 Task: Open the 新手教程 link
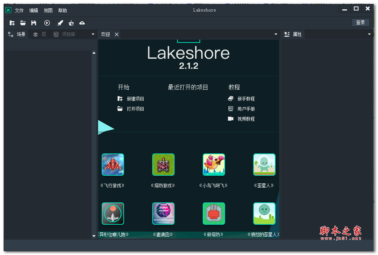[x=246, y=99]
